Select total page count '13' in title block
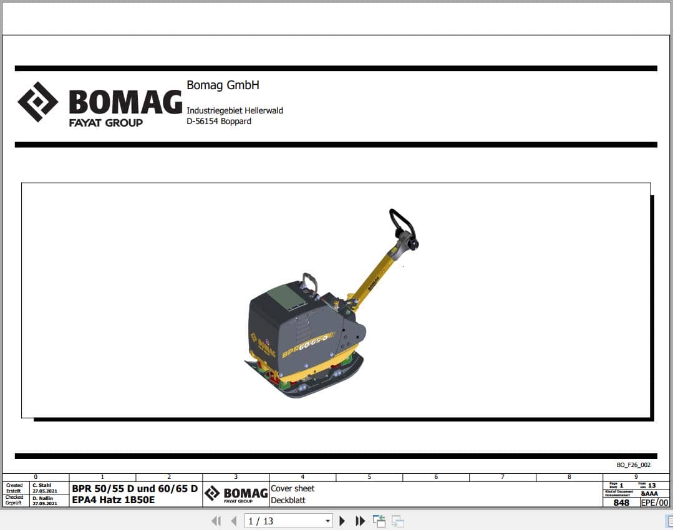The image size is (673, 530). pos(652,485)
